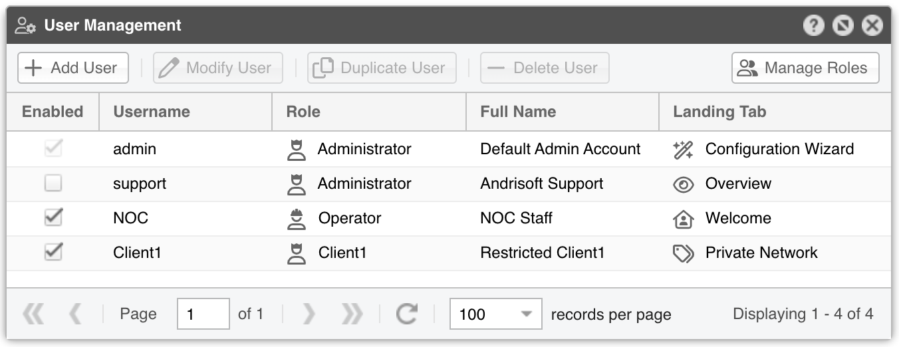The image size is (899, 347).
Task: Click the circular restore window icon
Action: (x=843, y=26)
